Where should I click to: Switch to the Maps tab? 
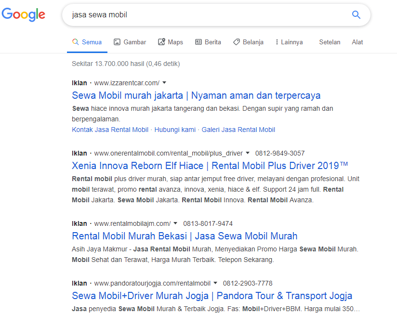171,42
